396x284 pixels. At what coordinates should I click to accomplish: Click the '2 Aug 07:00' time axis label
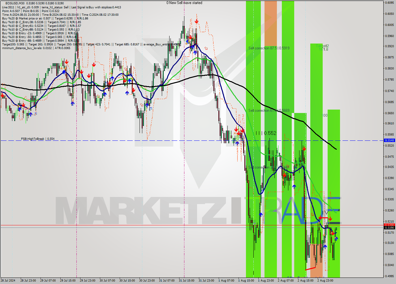[x=286, y=281]
